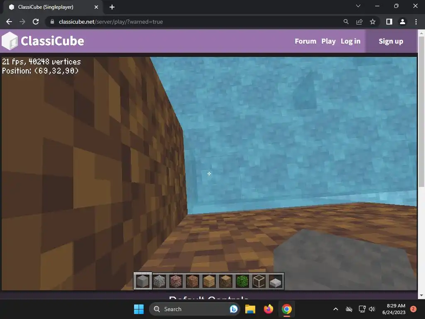The height and width of the screenshot is (319, 425).
Task: Select the wood planks block in hotbar
Action: click(209, 281)
